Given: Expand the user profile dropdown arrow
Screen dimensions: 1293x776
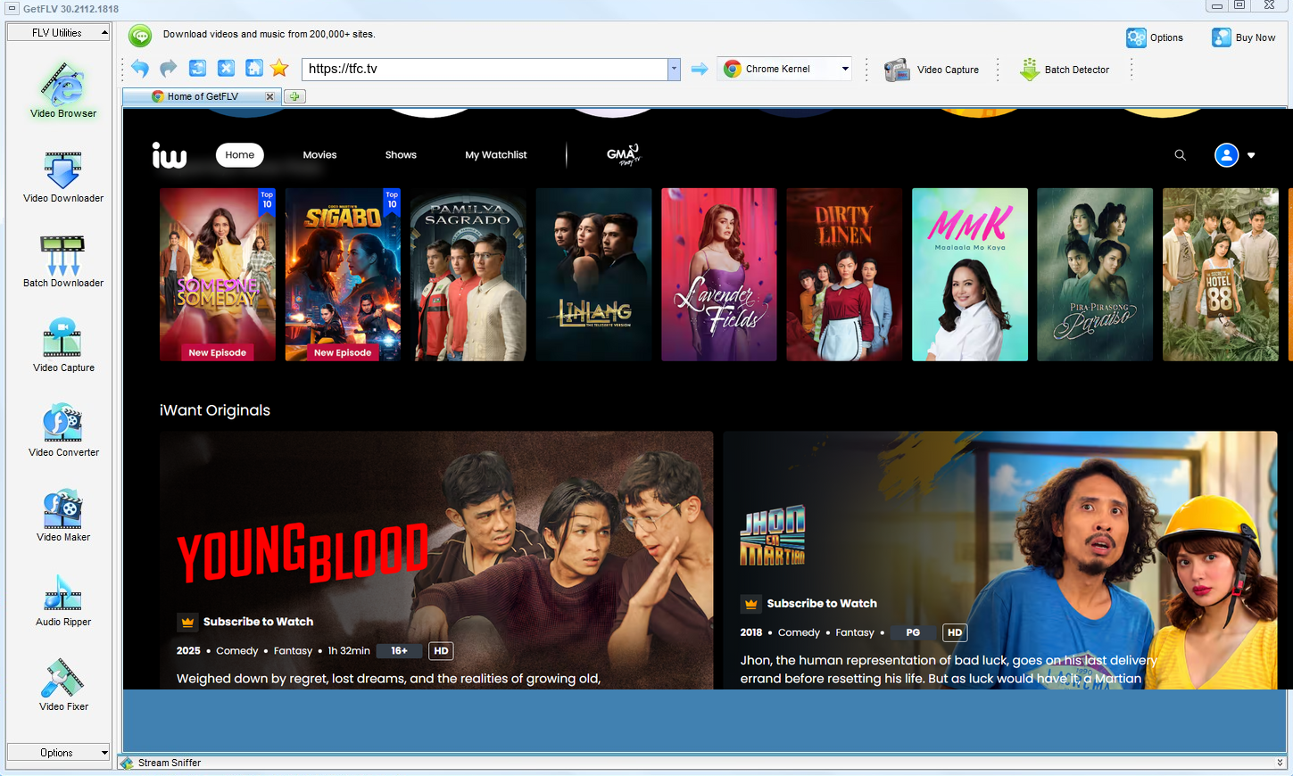Looking at the screenshot, I should tap(1251, 155).
